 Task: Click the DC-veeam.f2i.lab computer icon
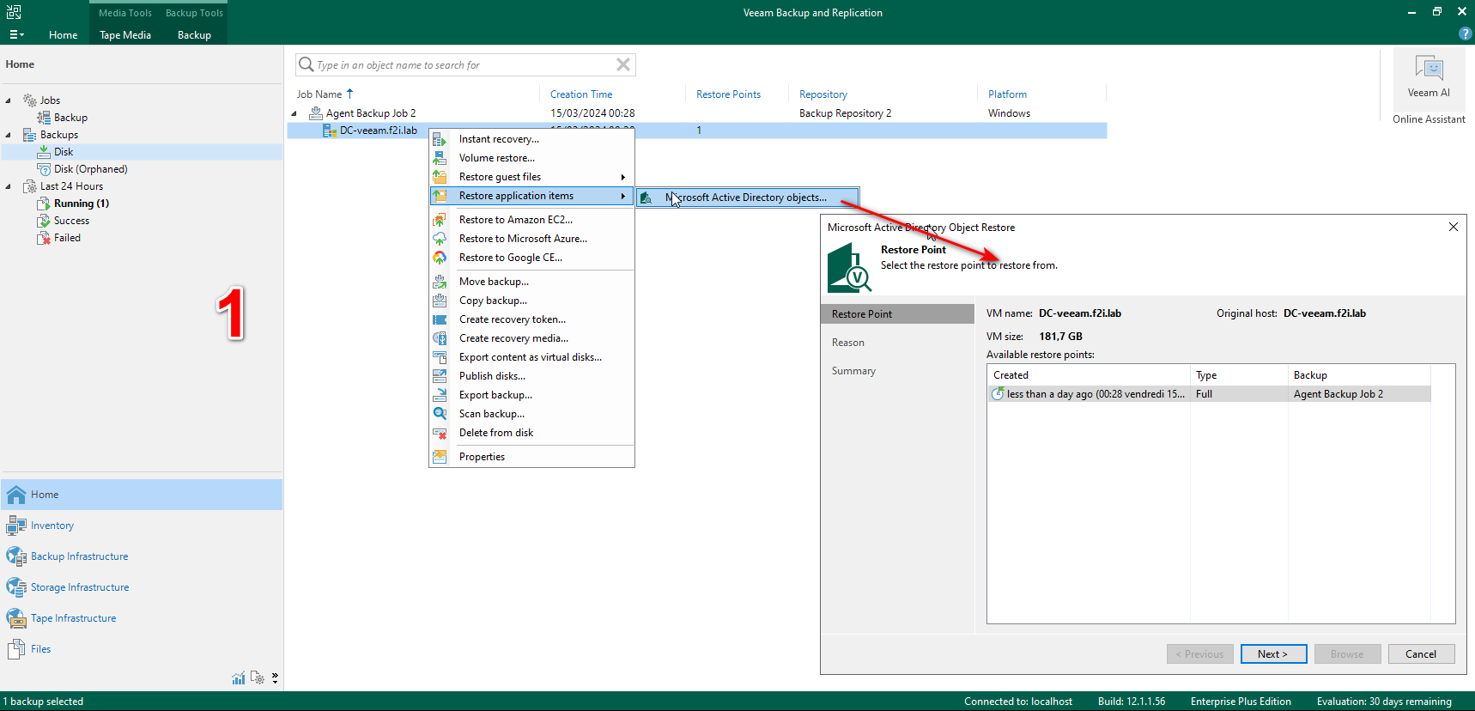point(330,131)
